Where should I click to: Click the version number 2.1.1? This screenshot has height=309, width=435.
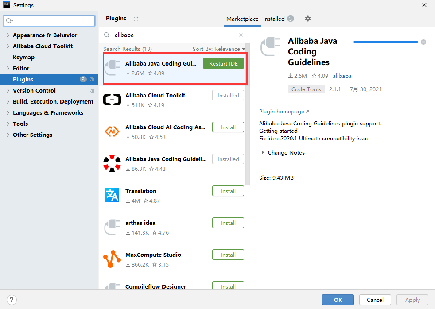(x=335, y=89)
